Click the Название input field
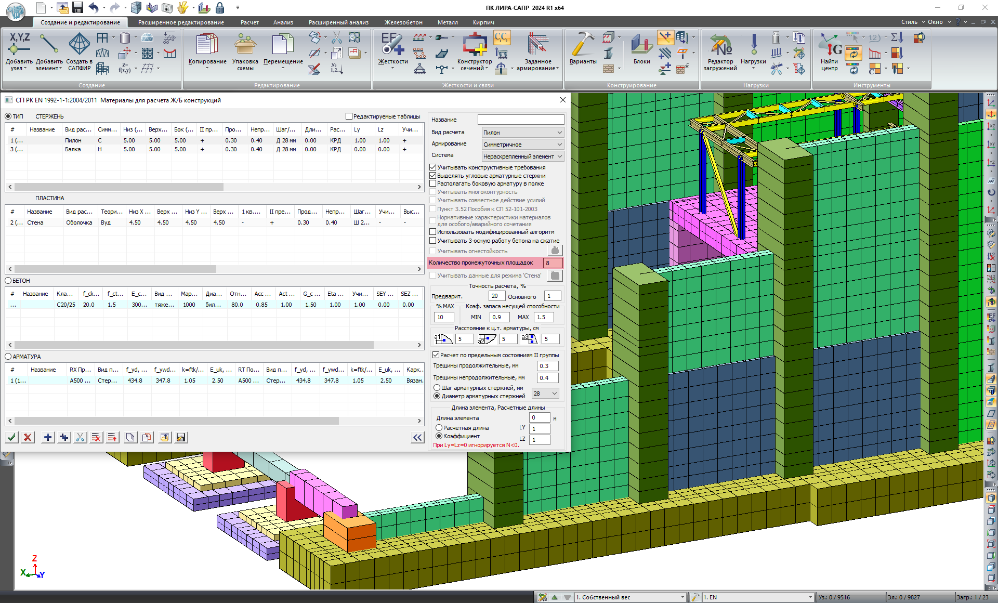The image size is (998, 603). click(x=521, y=120)
